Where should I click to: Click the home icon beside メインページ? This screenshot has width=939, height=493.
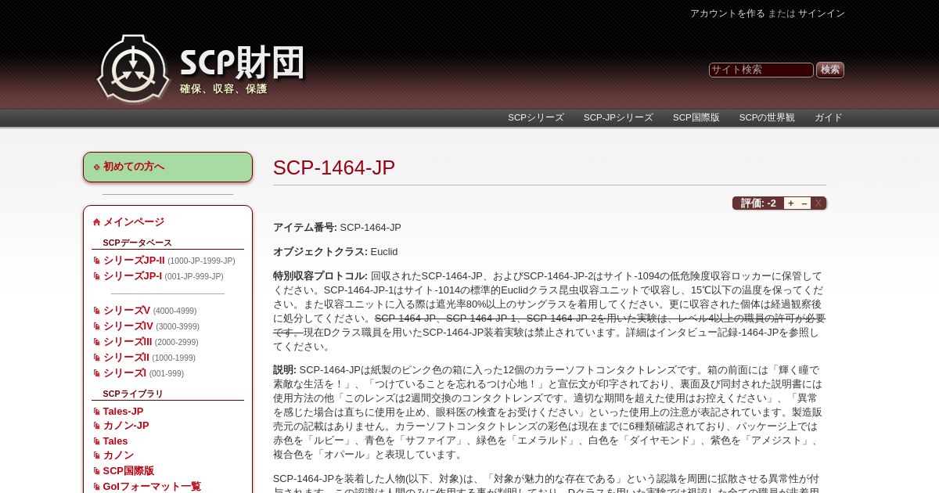click(x=96, y=222)
